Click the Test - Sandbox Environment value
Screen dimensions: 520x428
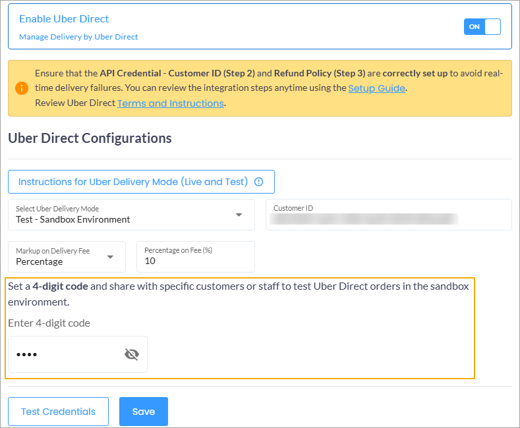point(73,219)
